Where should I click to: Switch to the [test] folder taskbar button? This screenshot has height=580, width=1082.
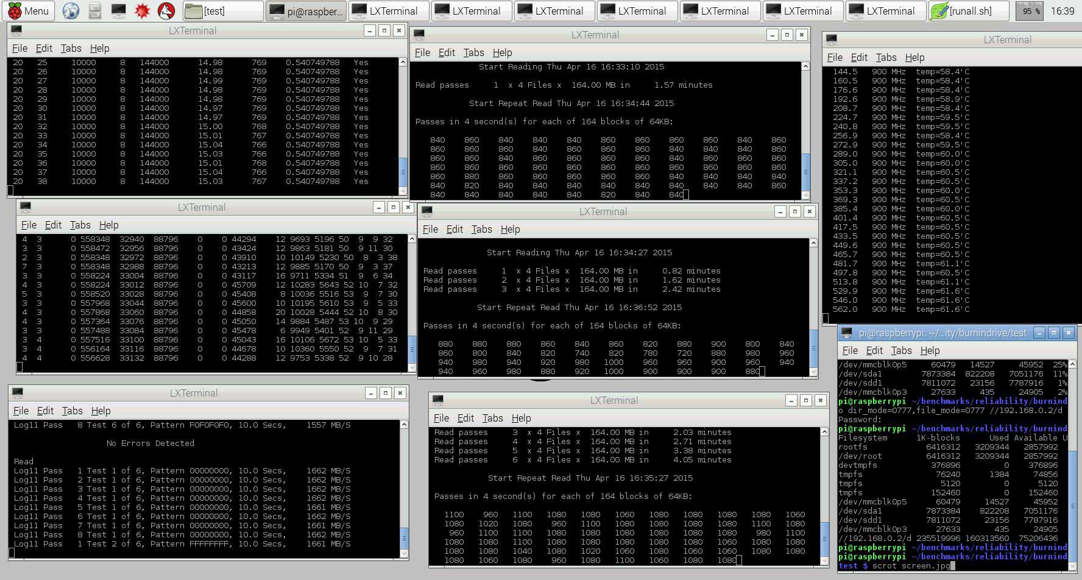pyautogui.click(x=223, y=11)
